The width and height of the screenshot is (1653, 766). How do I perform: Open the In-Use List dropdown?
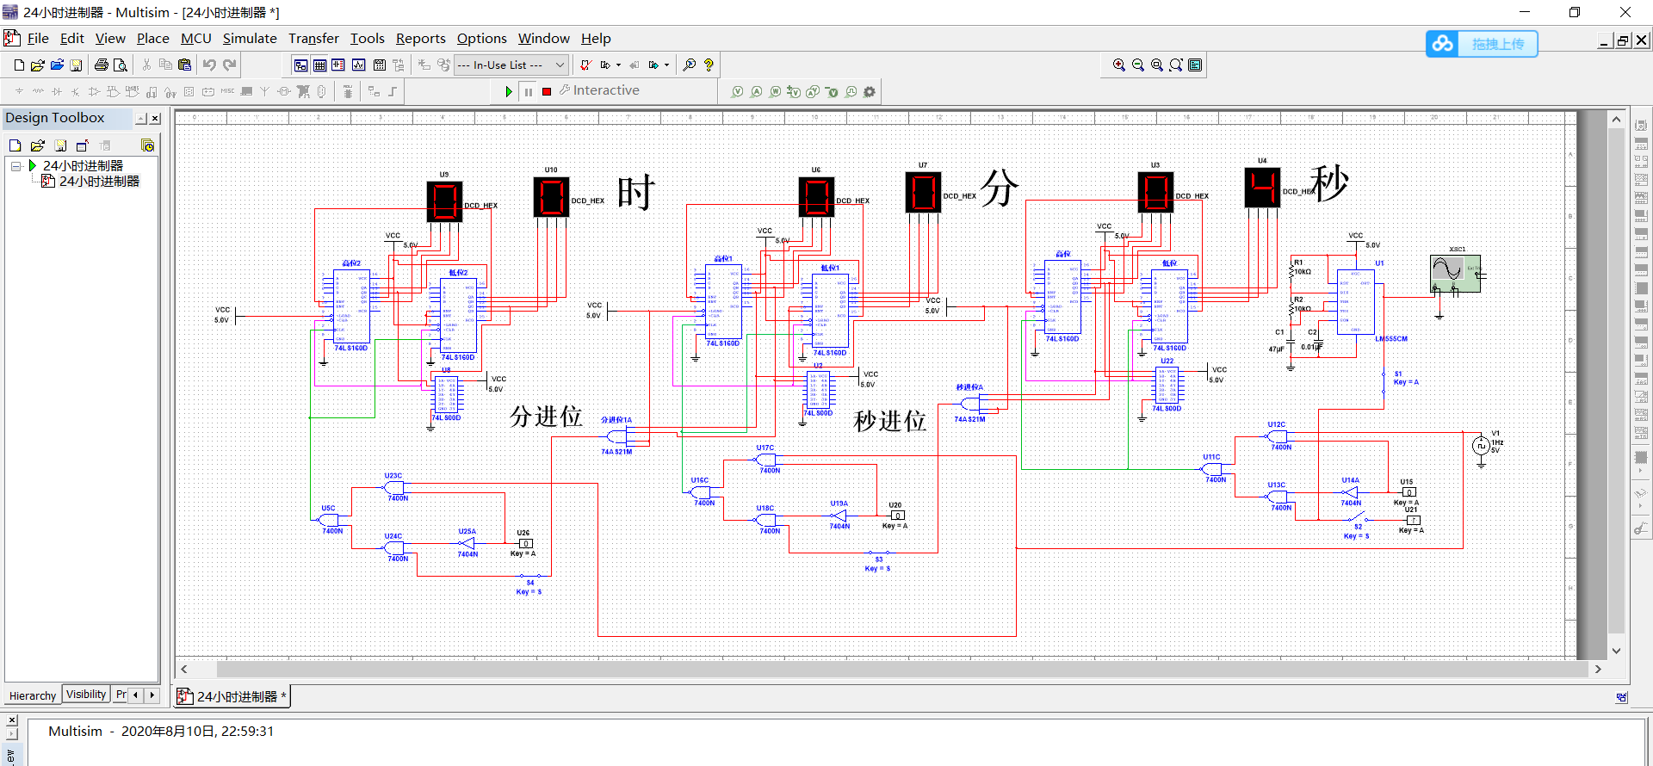coord(511,65)
